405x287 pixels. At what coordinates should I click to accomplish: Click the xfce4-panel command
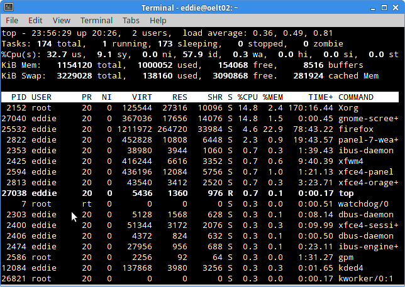366,172
